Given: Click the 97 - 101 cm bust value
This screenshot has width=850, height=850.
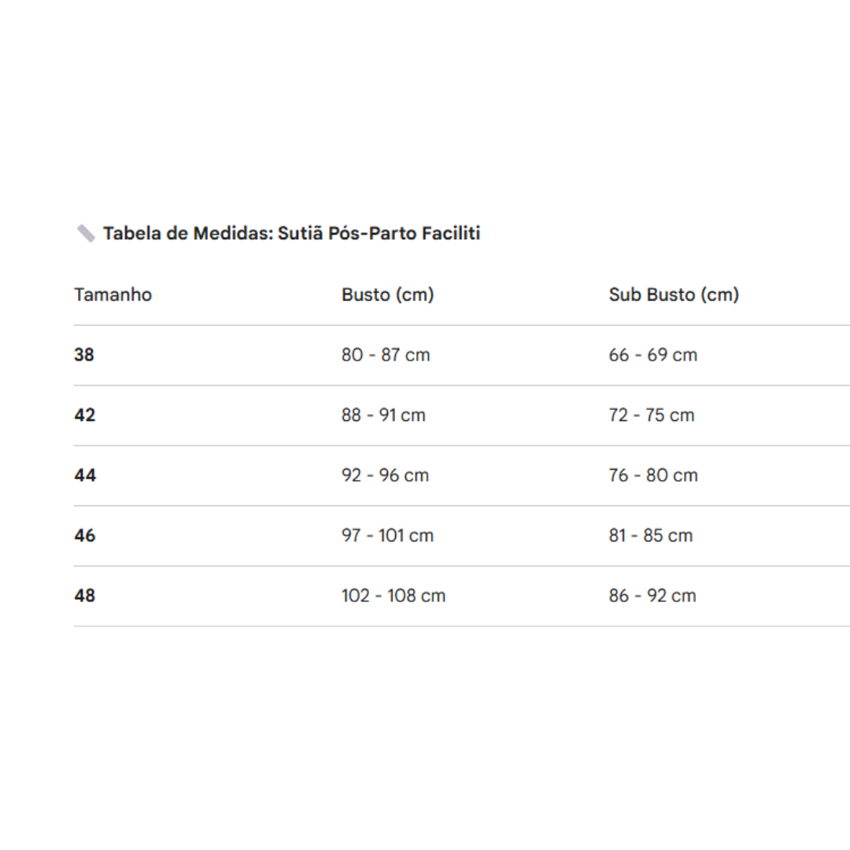Looking at the screenshot, I should pos(387,535).
